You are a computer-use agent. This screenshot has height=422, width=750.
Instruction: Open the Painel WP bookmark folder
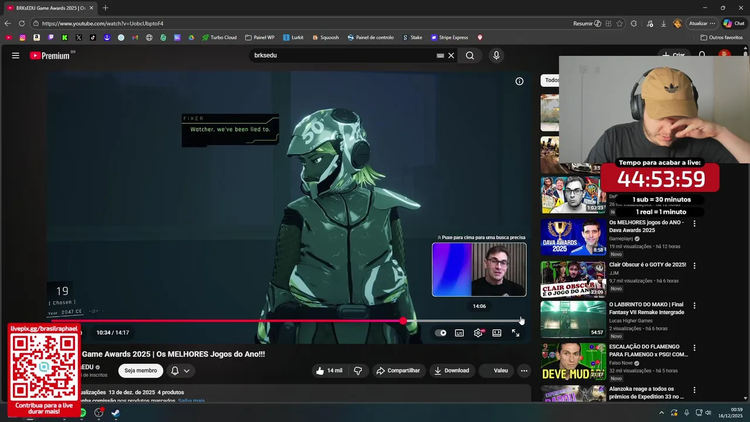coord(260,38)
